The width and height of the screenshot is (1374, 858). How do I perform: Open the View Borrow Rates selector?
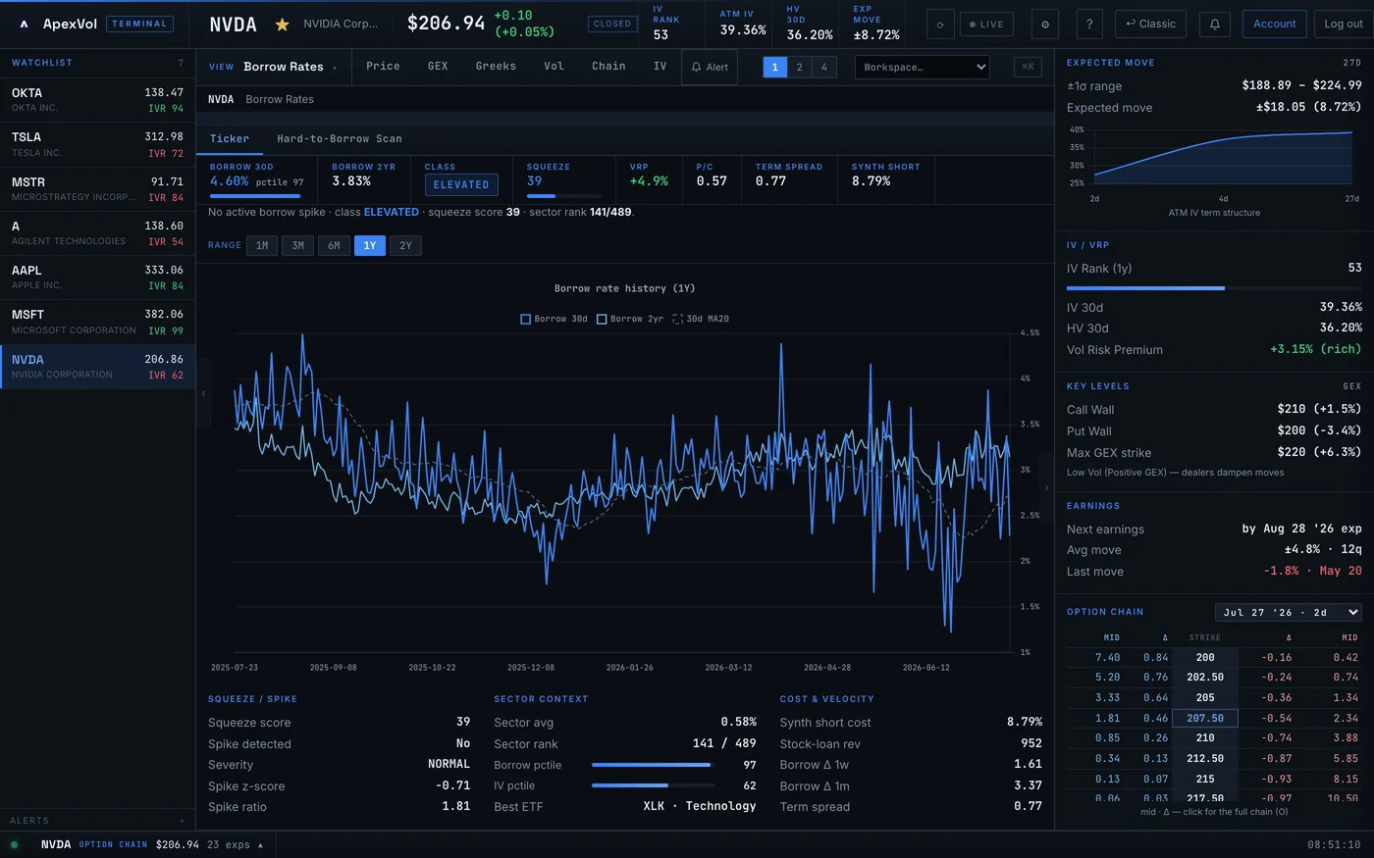pyautogui.click(x=273, y=67)
